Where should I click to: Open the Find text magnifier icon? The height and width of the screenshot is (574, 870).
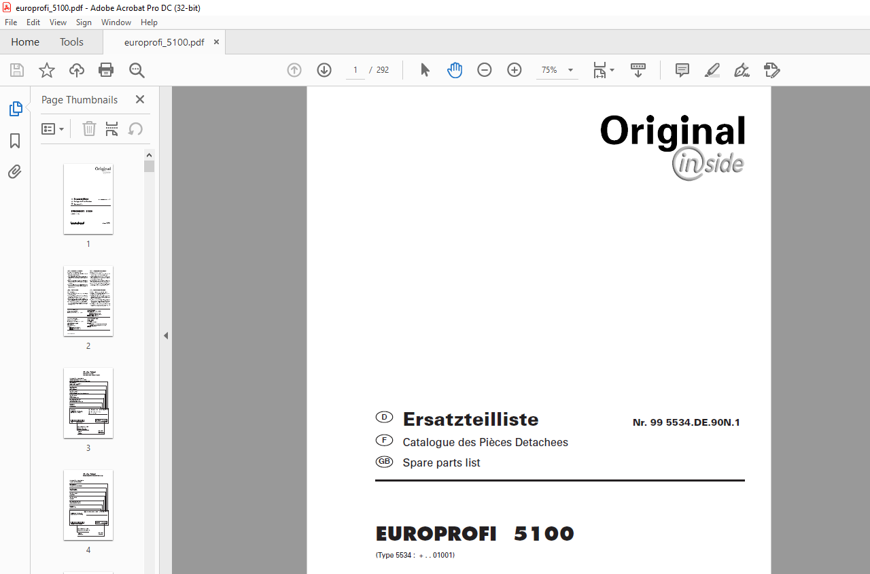point(137,70)
